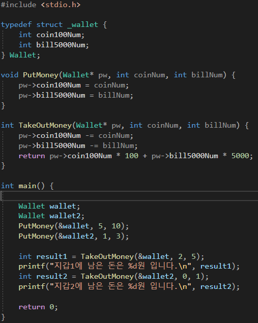Click the main function name

[27, 186]
